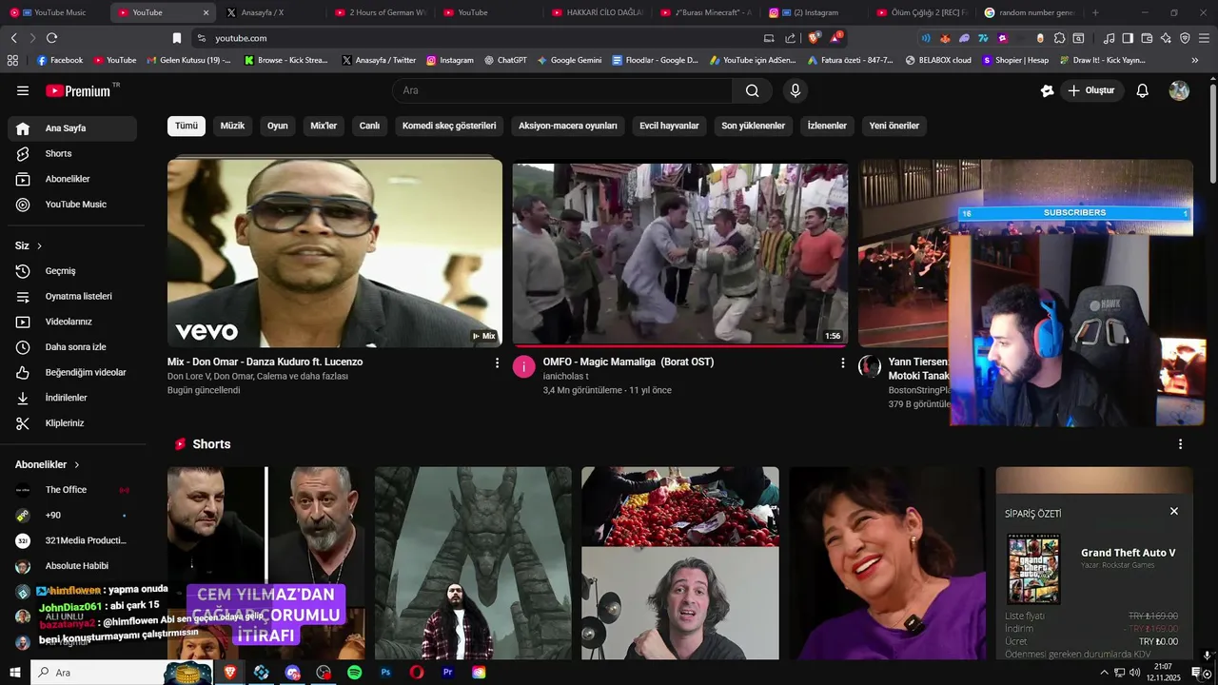The height and width of the screenshot is (685, 1218).
Task: Click the search magnifier button
Action: click(753, 90)
